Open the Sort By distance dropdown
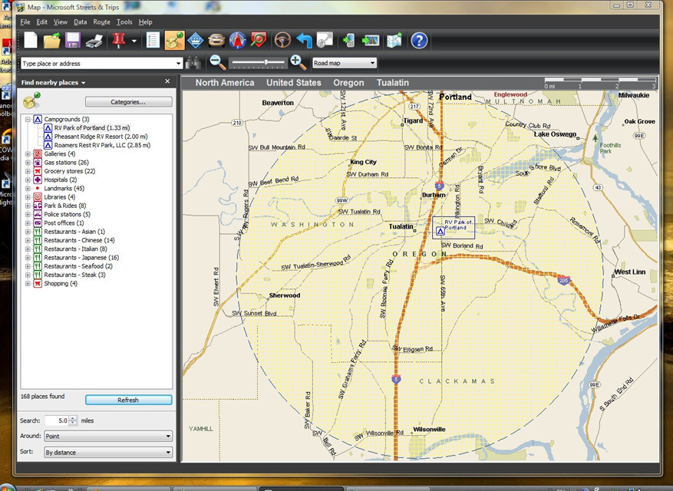Image resolution: width=673 pixels, height=491 pixels. point(107,453)
